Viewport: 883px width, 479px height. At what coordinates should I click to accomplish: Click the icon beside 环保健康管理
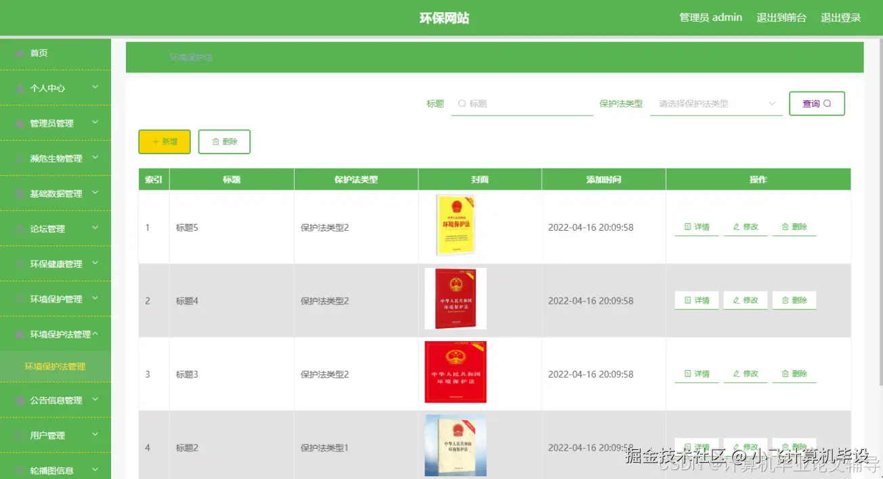click(x=20, y=264)
